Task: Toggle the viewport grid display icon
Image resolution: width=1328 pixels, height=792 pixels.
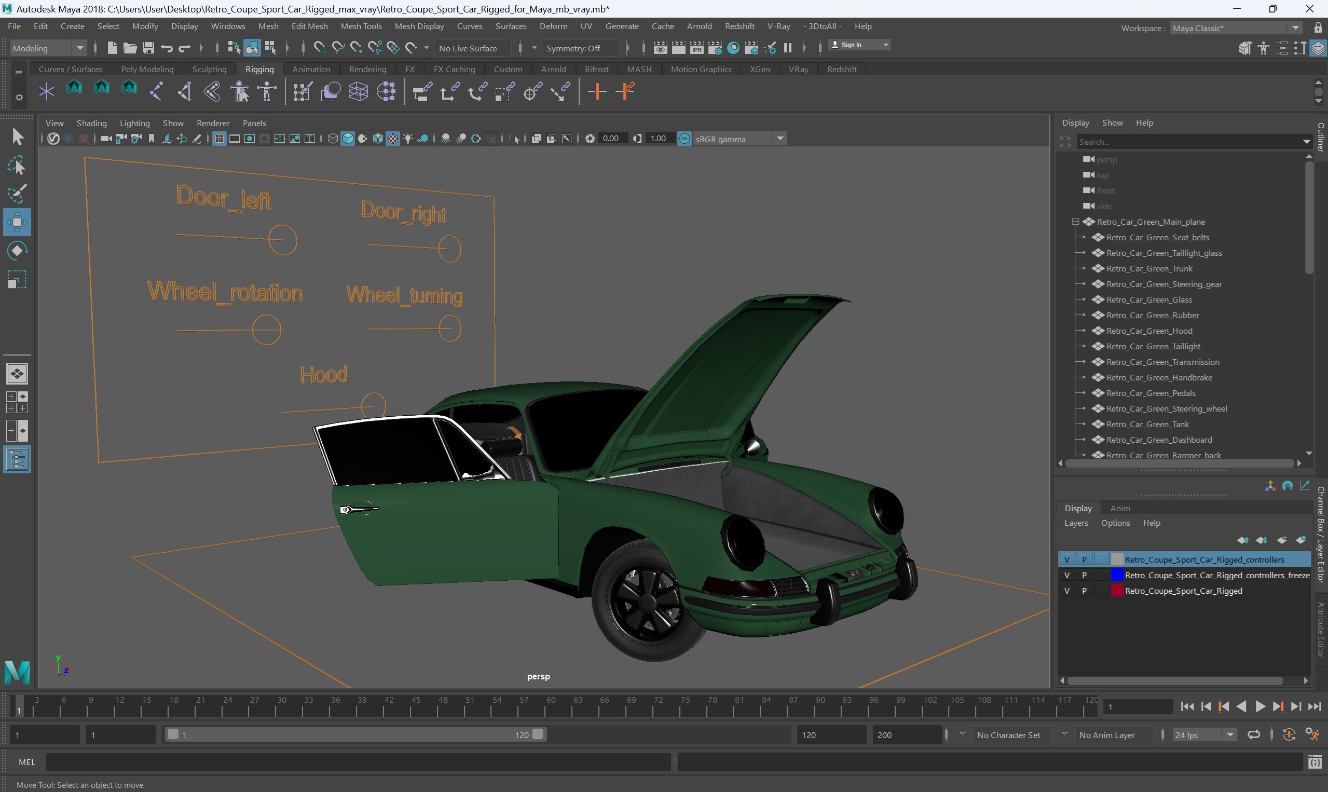Action: coord(220,139)
